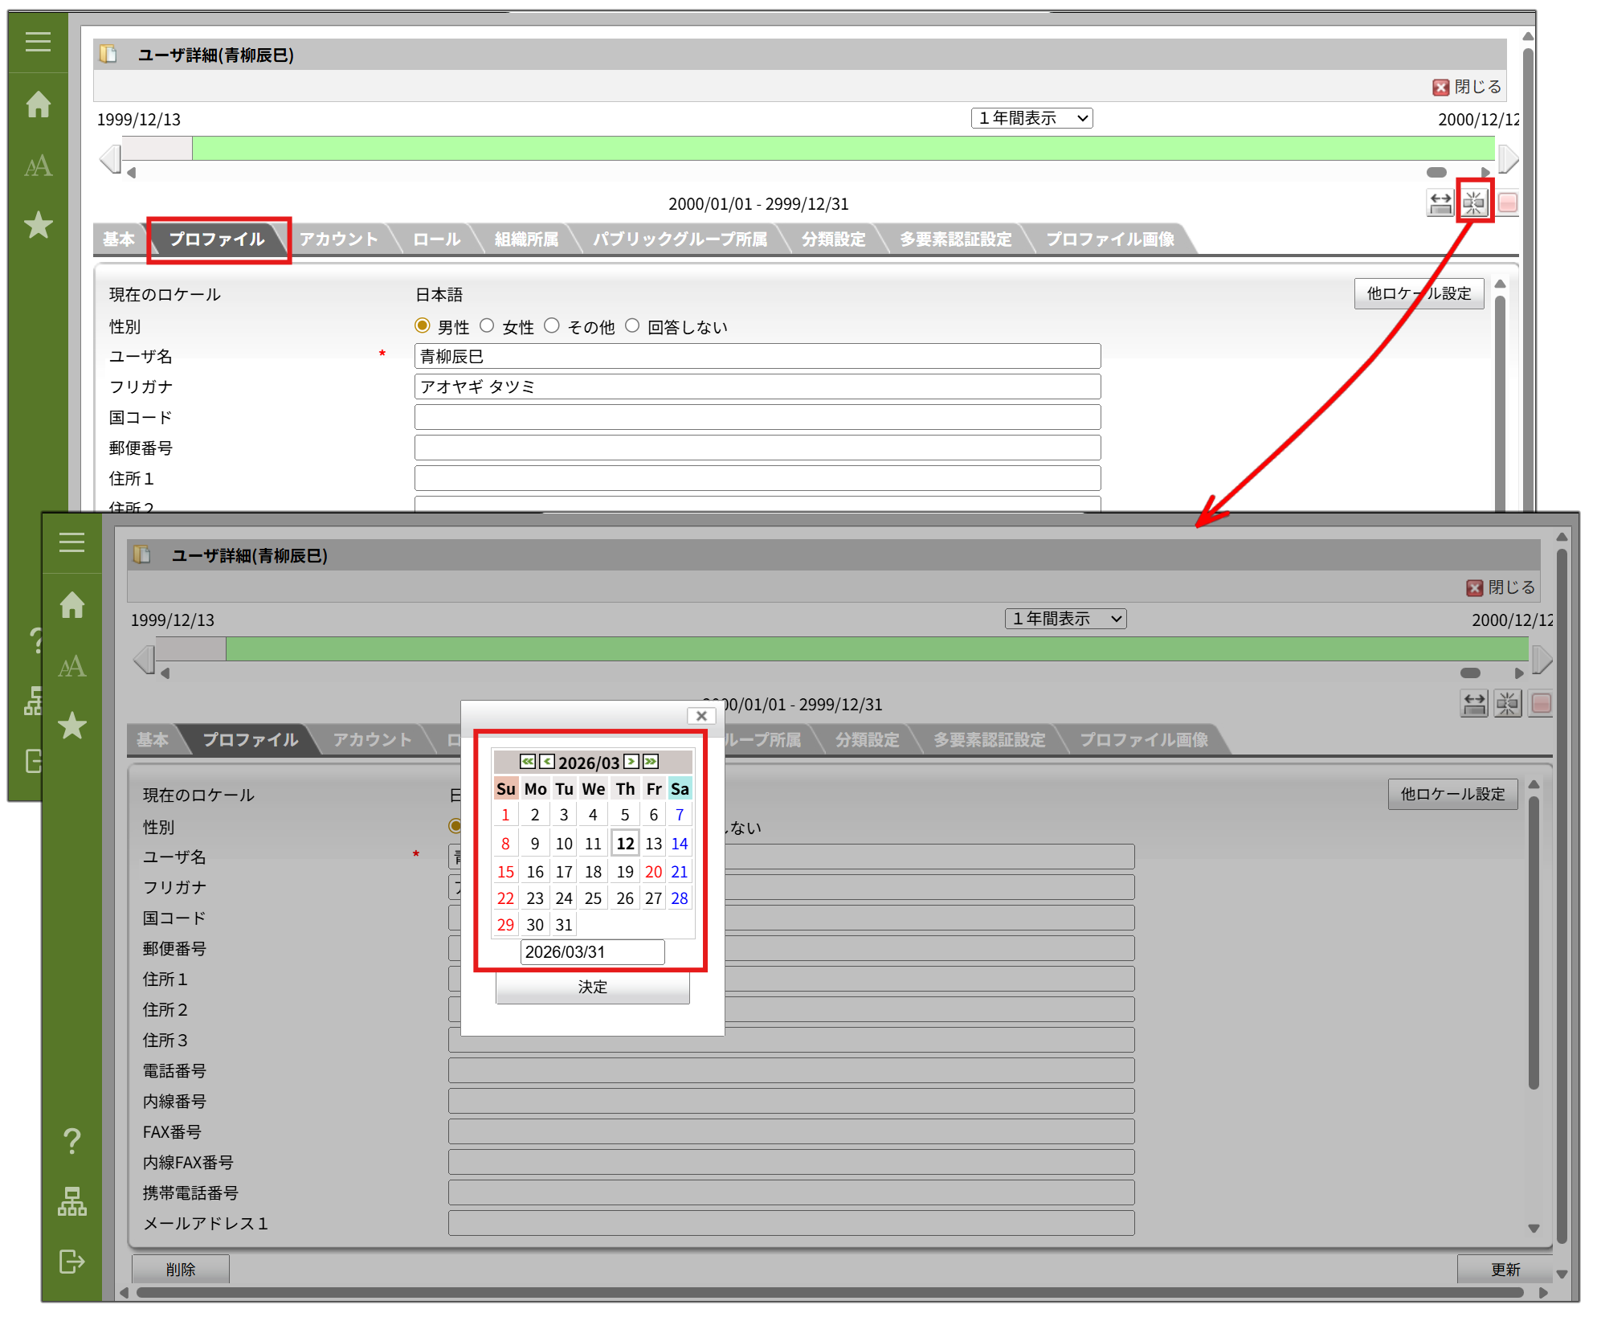Image resolution: width=1597 pixels, height=1317 pixels.
Task: Select the その他 gender radio button
Action: (x=552, y=325)
